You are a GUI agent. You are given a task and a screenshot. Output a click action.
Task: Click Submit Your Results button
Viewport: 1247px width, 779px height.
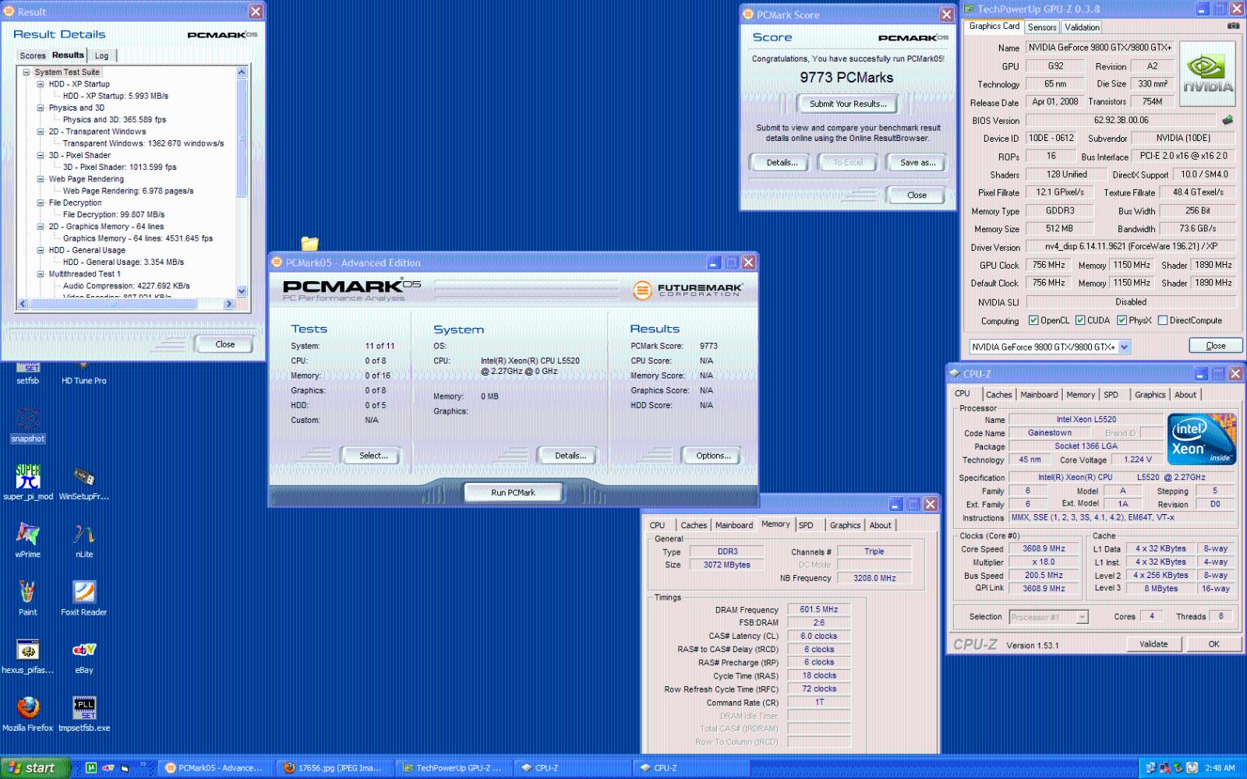pyautogui.click(x=847, y=104)
